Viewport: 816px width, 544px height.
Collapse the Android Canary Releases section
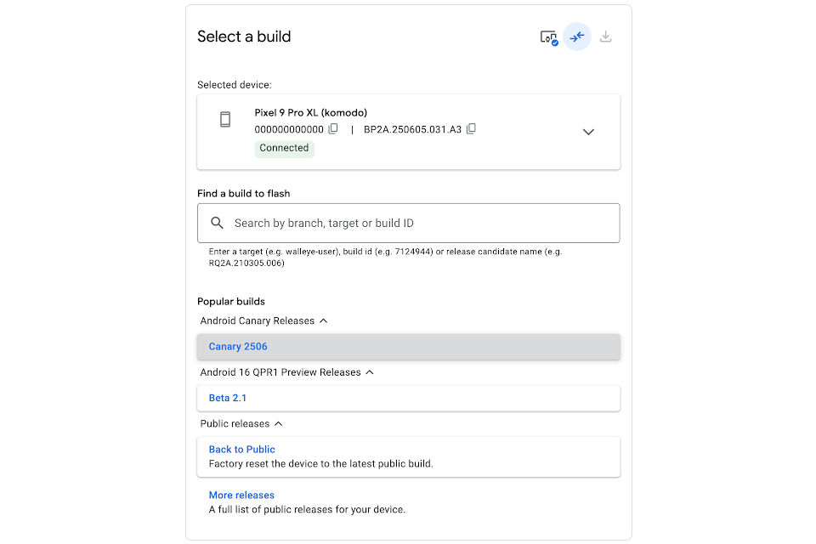point(324,320)
